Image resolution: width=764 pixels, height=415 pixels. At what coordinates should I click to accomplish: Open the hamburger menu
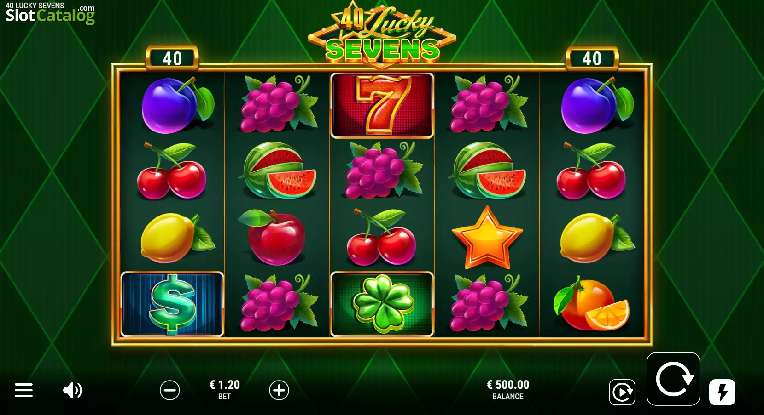[23, 390]
